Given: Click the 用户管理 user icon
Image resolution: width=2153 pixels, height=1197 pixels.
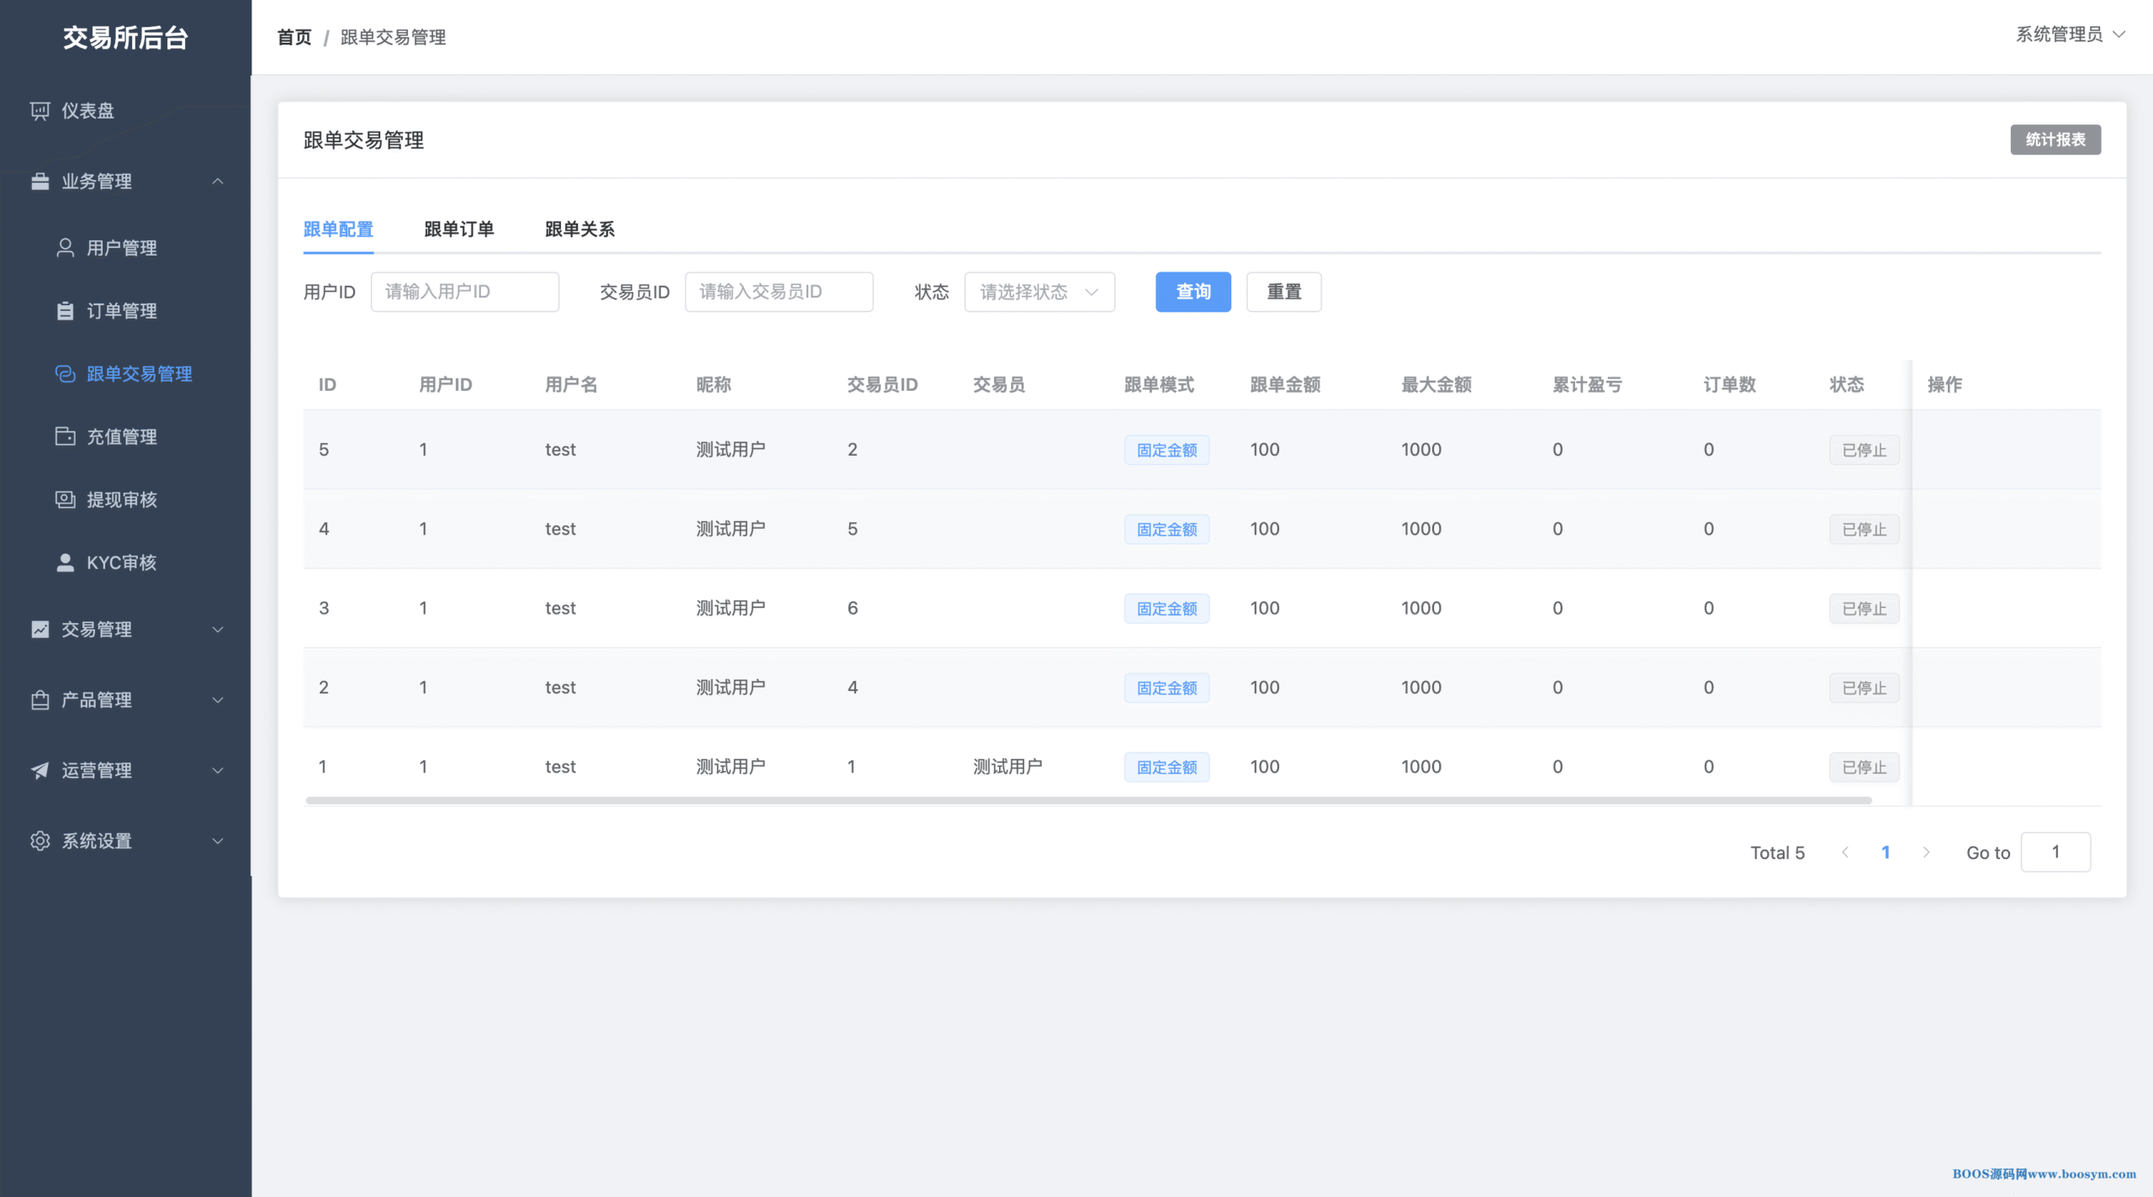Looking at the screenshot, I should (65, 248).
